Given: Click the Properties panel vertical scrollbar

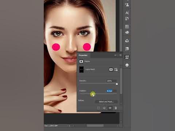Looking at the screenshot, I should (x=121, y=81).
